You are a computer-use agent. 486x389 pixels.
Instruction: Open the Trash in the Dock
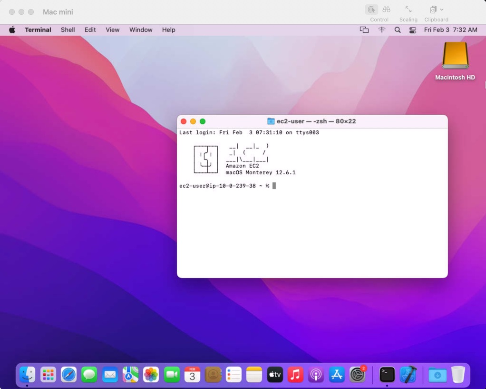click(458, 374)
